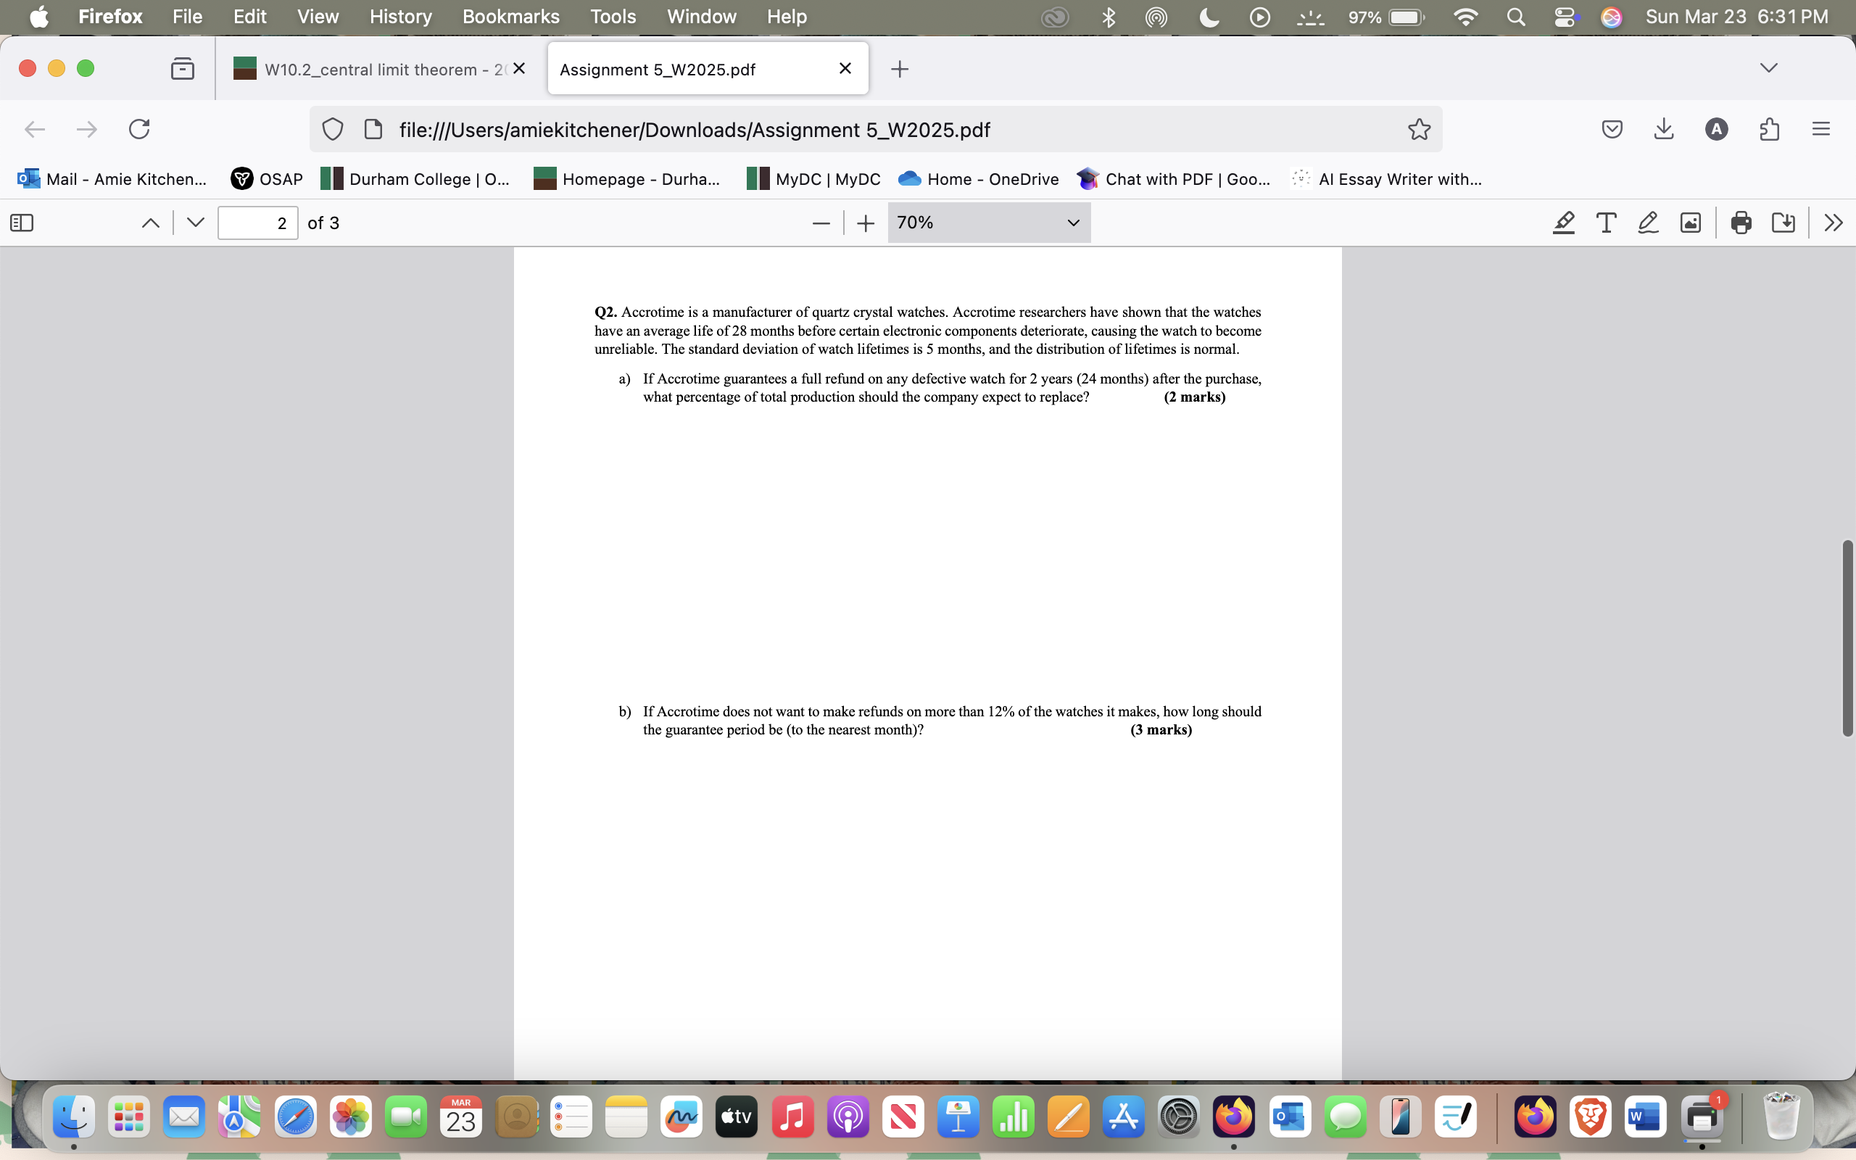Viewport: 1856px width, 1160px height.
Task: Toggle dark mode from the menu bar
Action: pyautogui.click(x=1208, y=17)
